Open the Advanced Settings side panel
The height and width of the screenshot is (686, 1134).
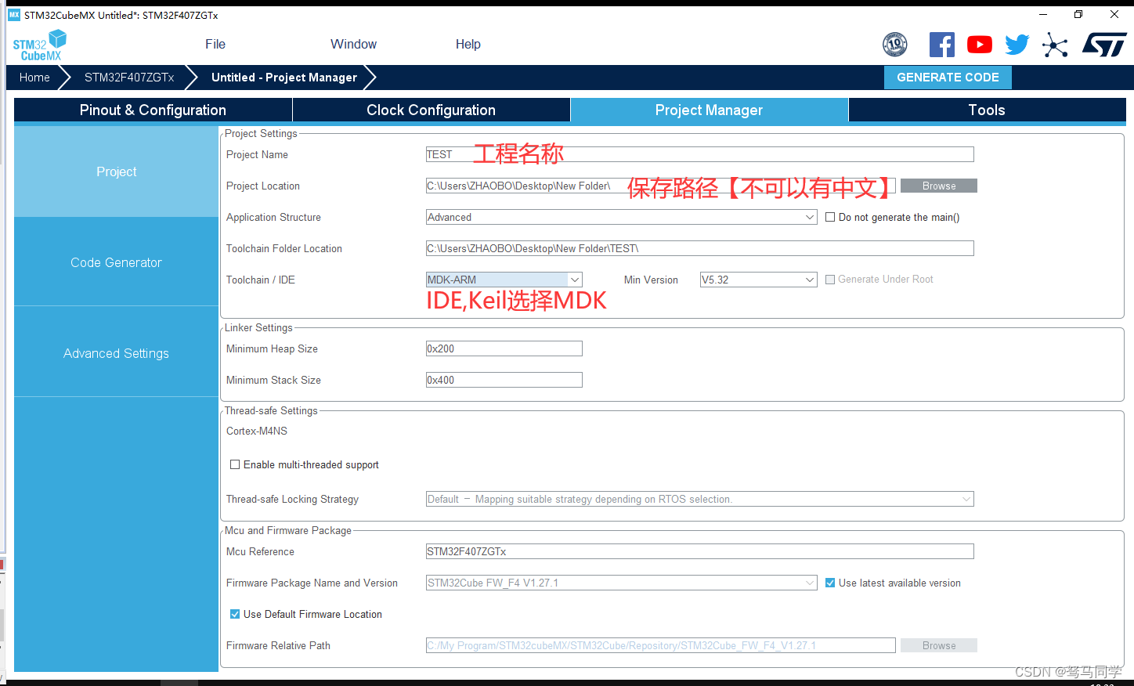(116, 353)
